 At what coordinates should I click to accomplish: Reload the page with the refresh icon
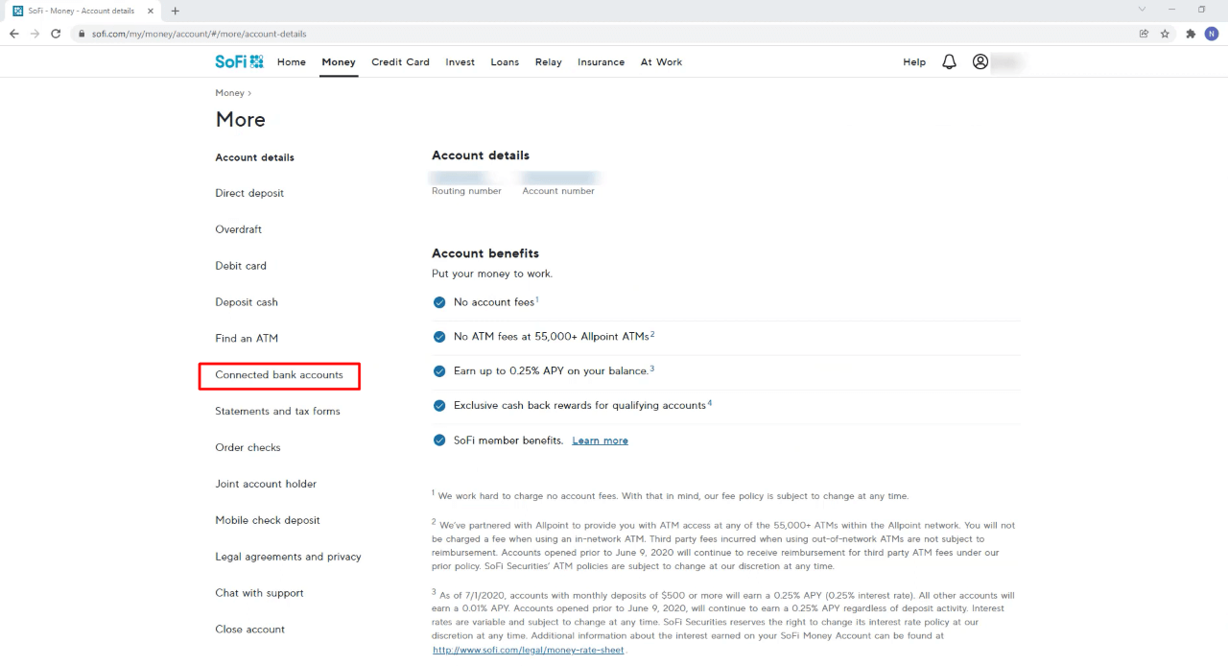coord(56,34)
